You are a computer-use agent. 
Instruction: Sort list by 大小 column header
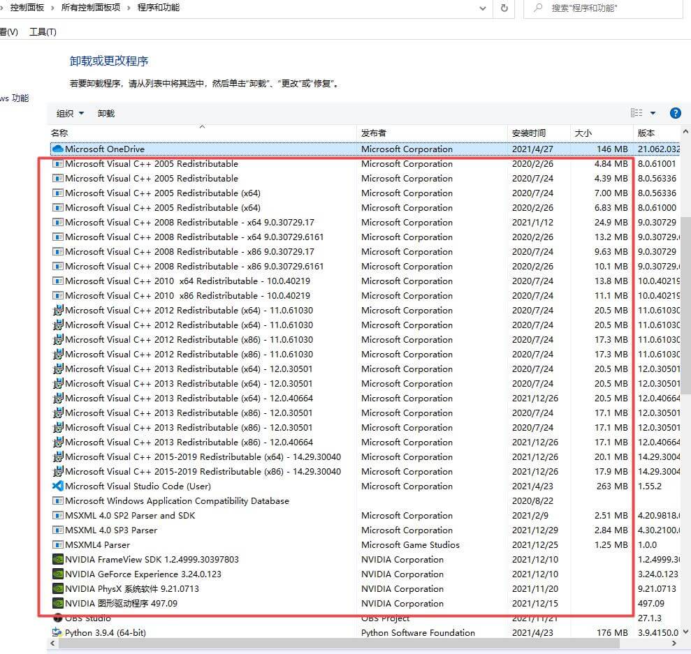tap(602, 133)
